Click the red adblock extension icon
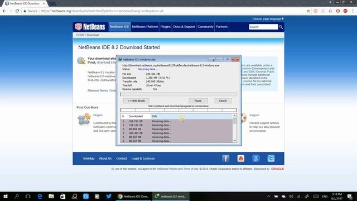This screenshot has height=201, width=357. (x=345, y=11)
